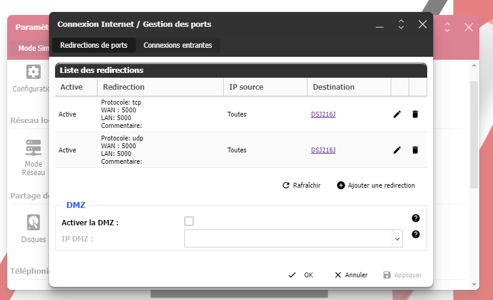The image size is (493, 300).
Task: Delete the tcp port redirection rule
Action: click(x=415, y=114)
